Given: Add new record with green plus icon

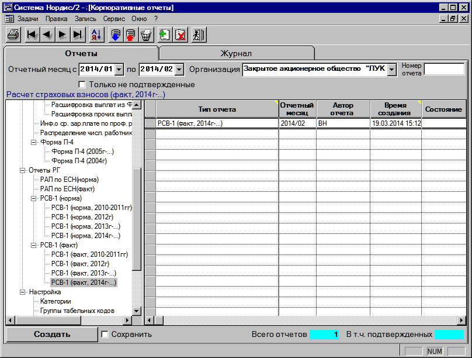Looking at the screenshot, I should click(x=165, y=35).
